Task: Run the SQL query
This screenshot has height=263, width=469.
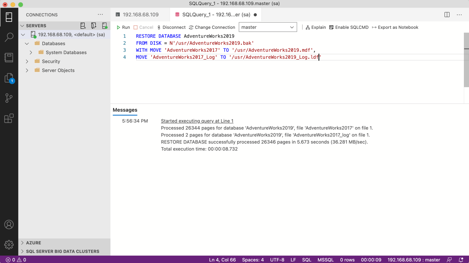Action: tap(123, 27)
